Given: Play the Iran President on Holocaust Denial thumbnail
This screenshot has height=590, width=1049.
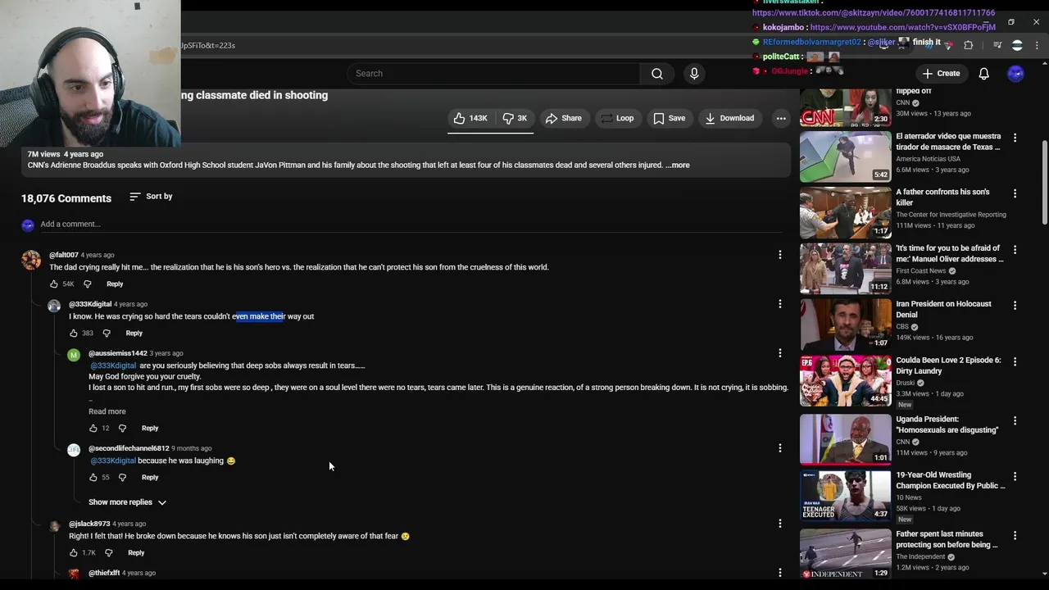Looking at the screenshot, I should click(x=846, y=324).
